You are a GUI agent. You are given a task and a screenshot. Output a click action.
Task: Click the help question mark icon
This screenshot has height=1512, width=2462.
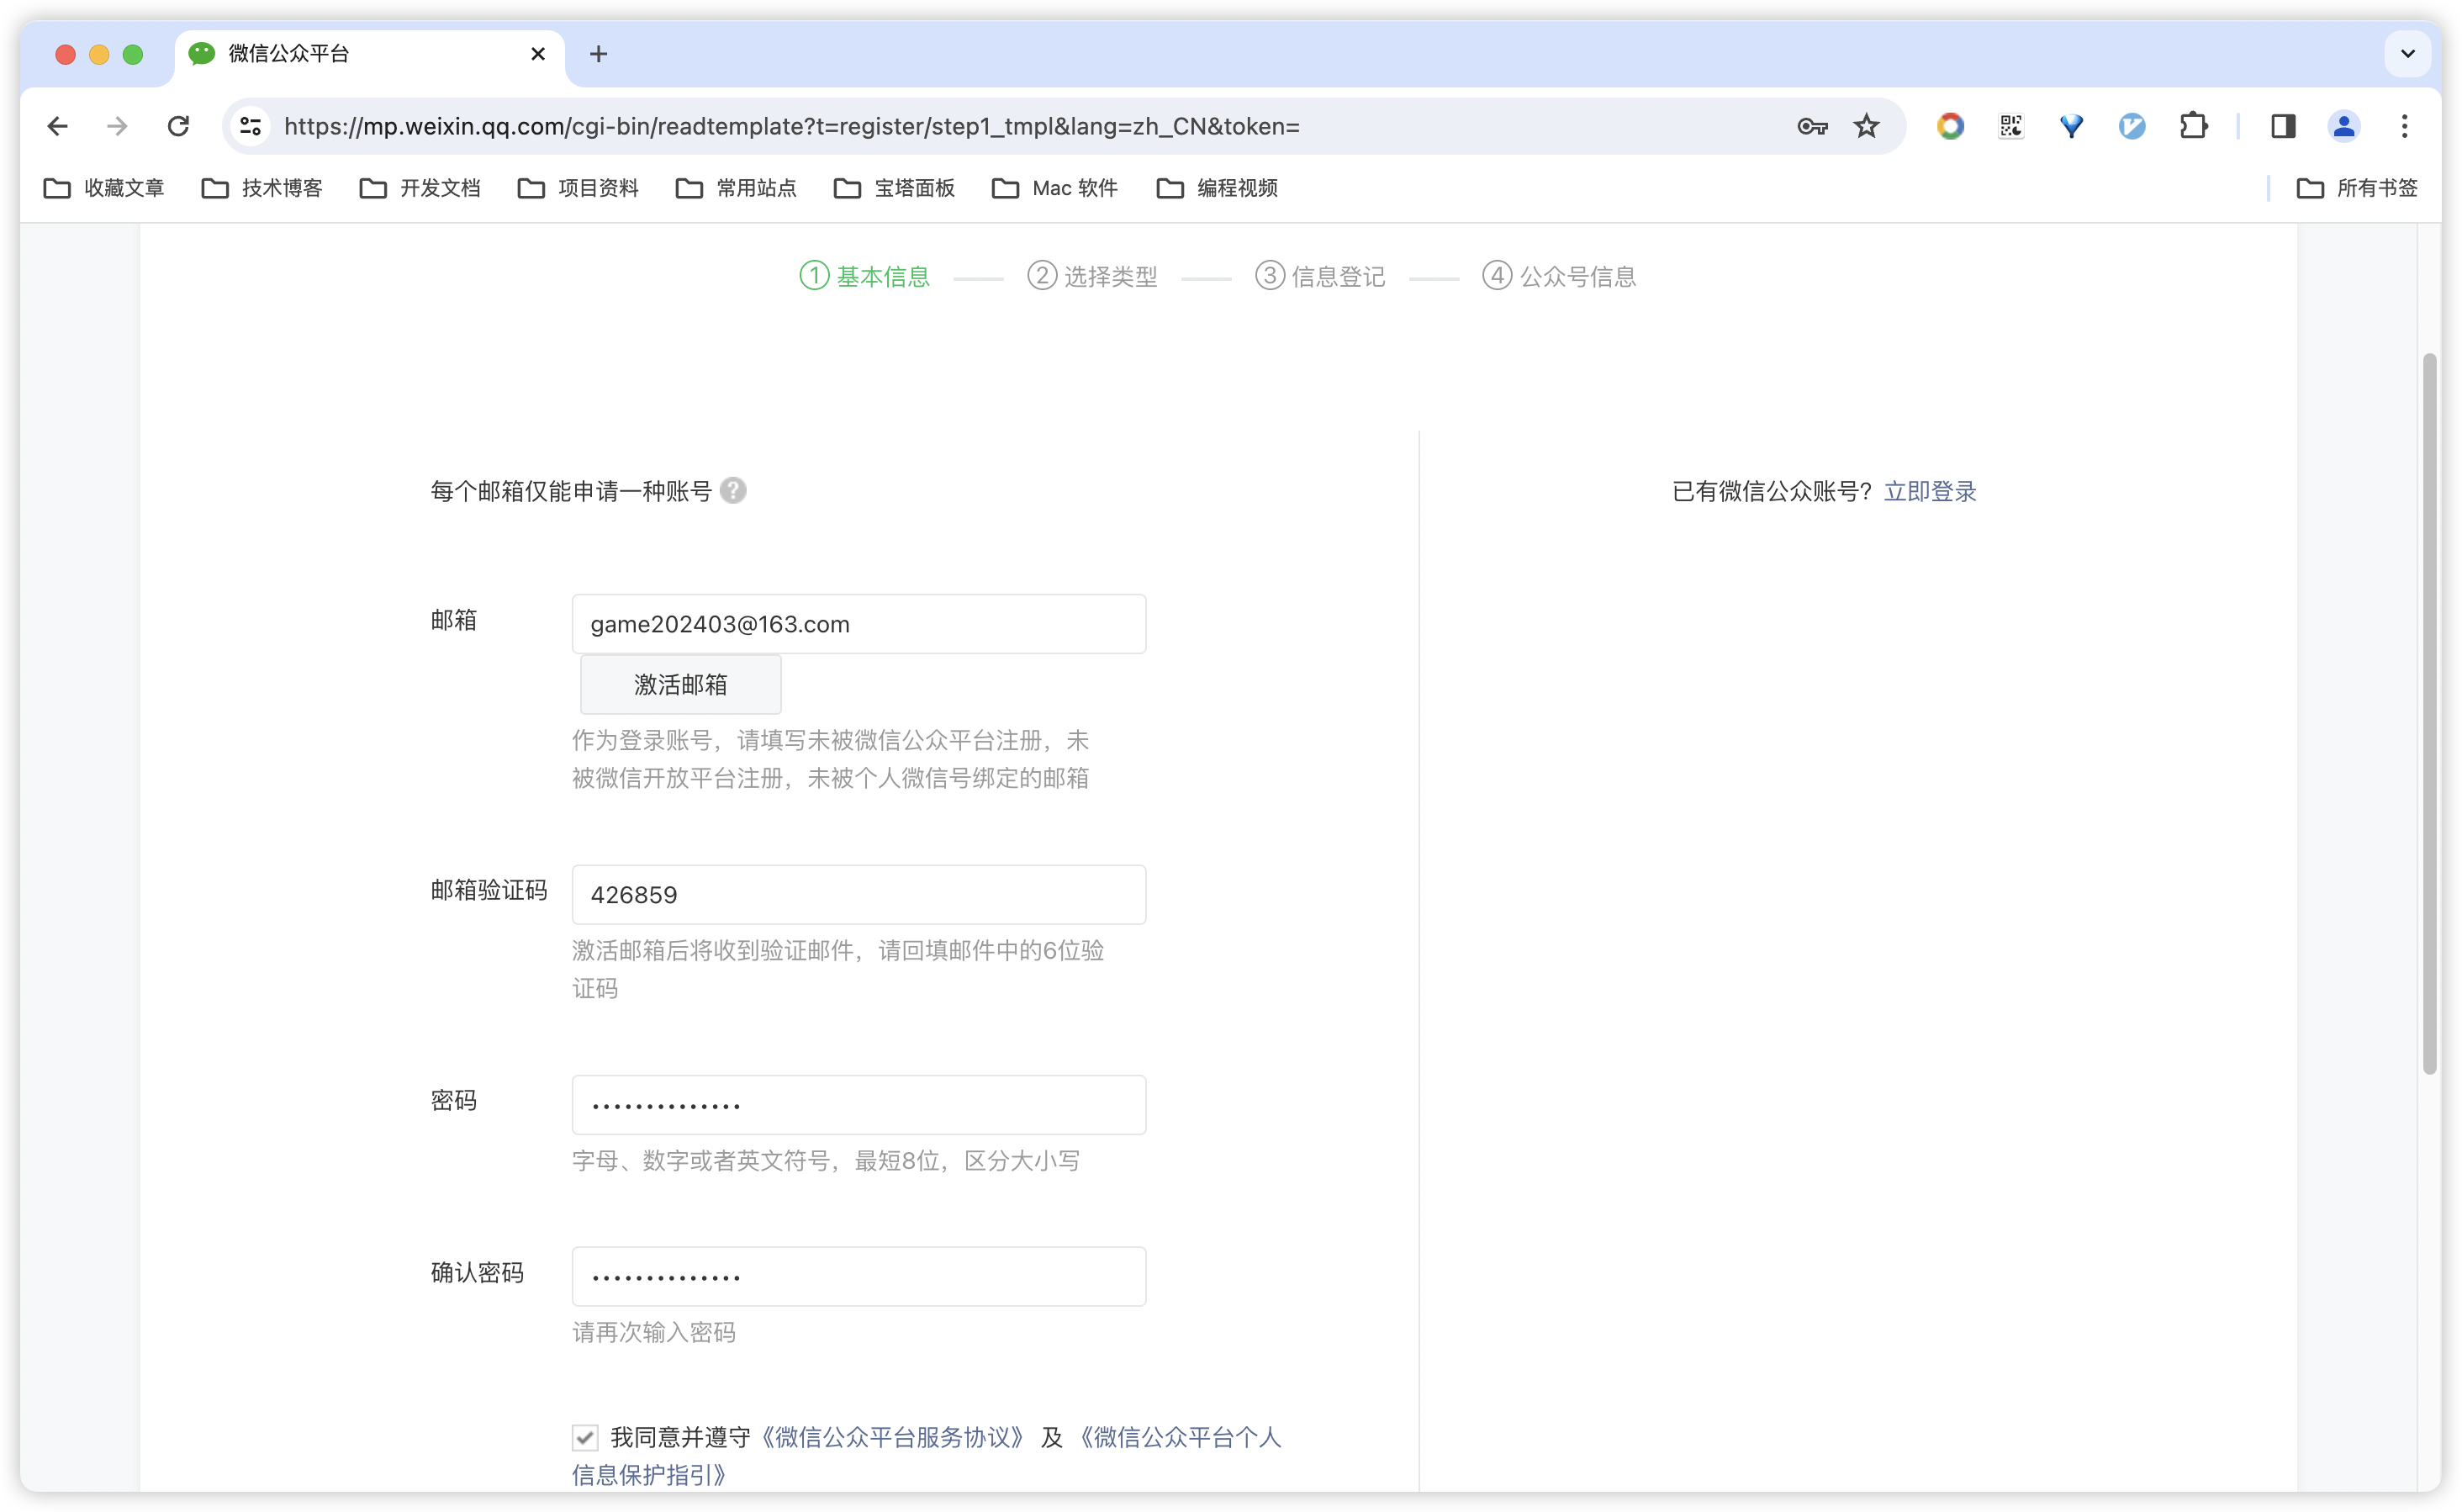click(x=732, y=491)
